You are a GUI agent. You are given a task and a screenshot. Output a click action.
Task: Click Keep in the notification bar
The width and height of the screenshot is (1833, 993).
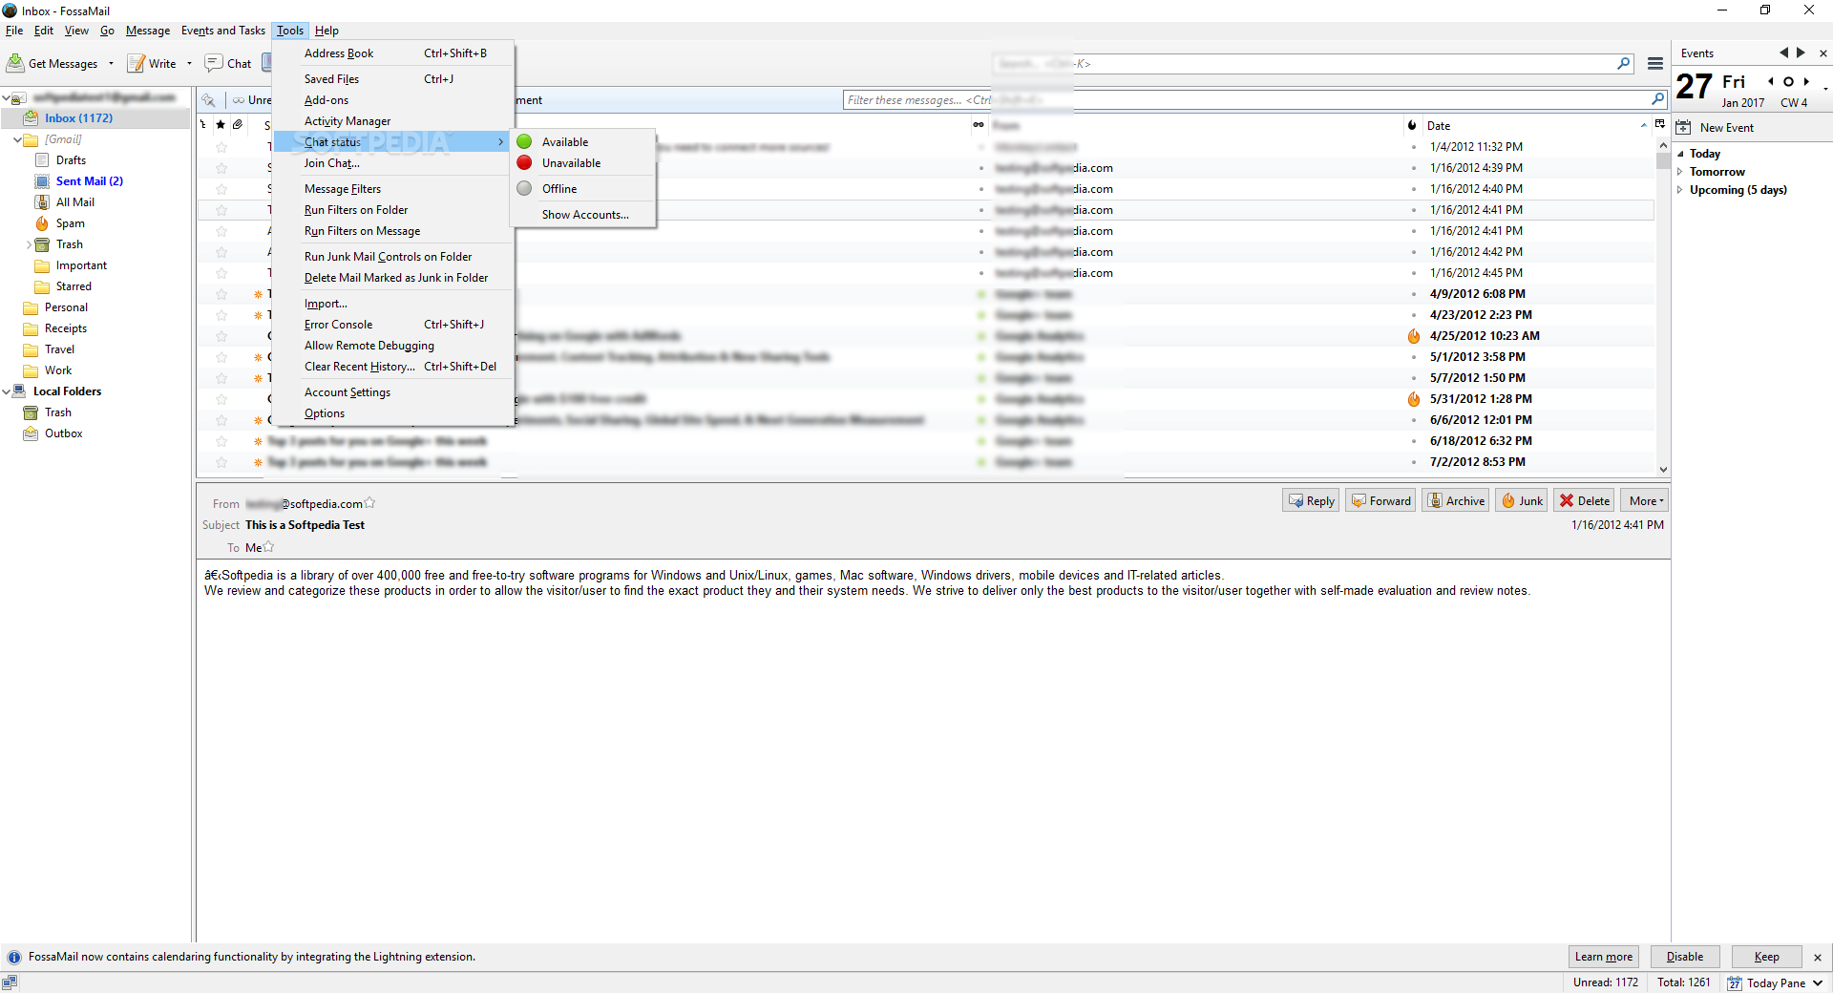coord(1766,957)
